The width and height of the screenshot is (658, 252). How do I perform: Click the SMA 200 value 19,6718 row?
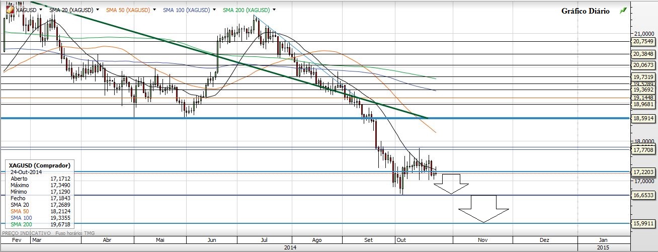click(40, 224)
